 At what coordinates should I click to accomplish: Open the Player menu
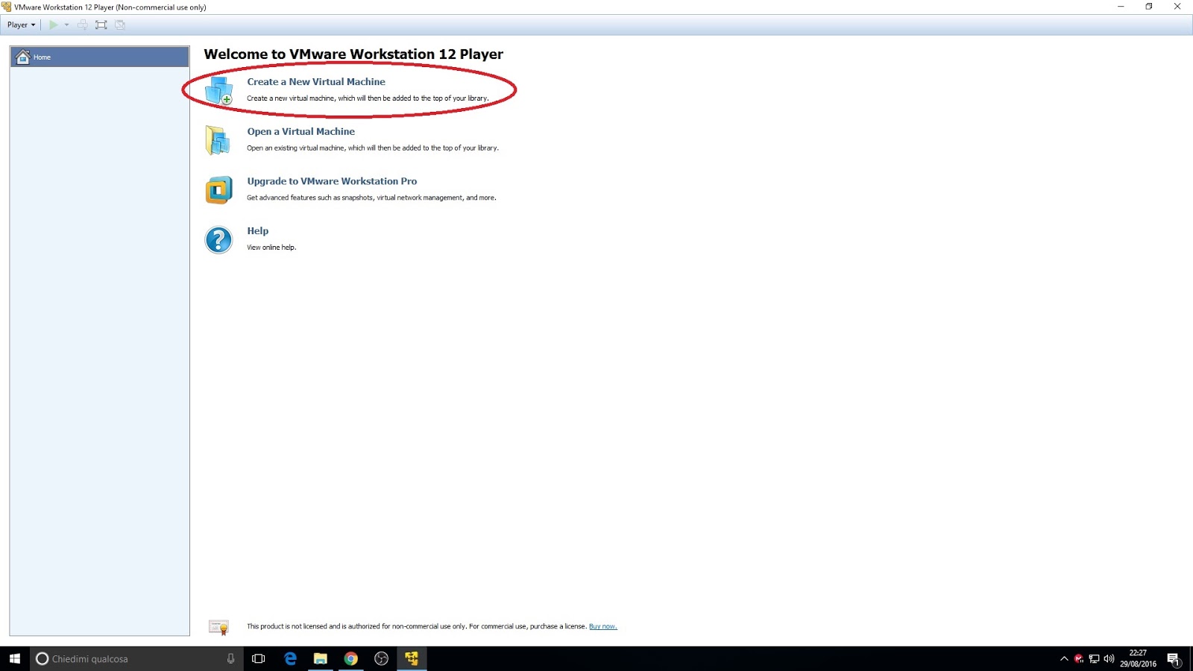click(x=21, y=25)
